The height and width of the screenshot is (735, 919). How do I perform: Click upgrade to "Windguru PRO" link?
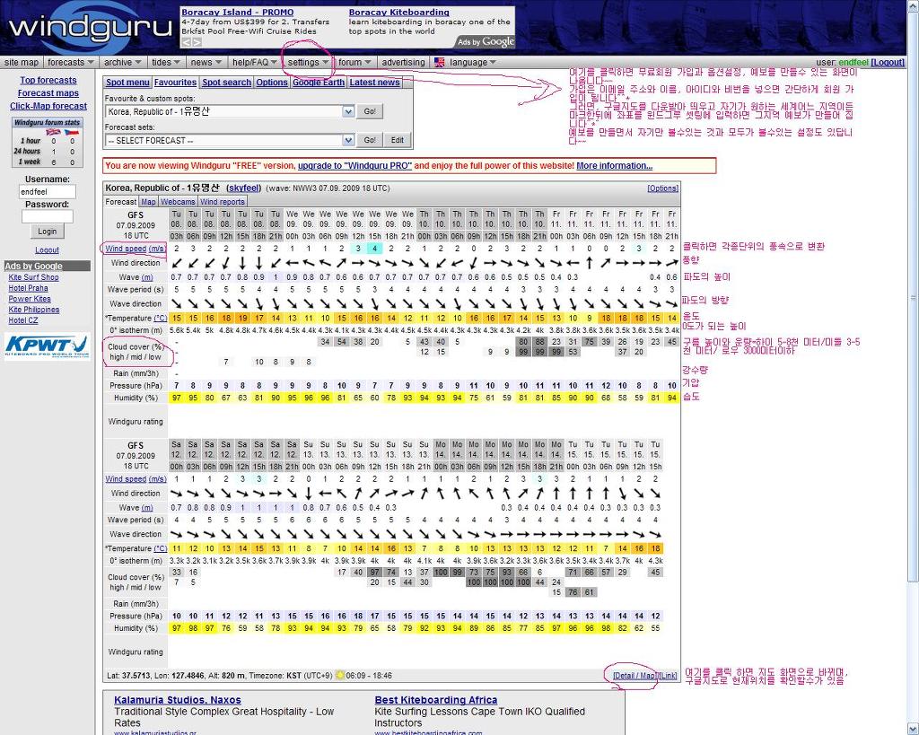click(355, 166)
